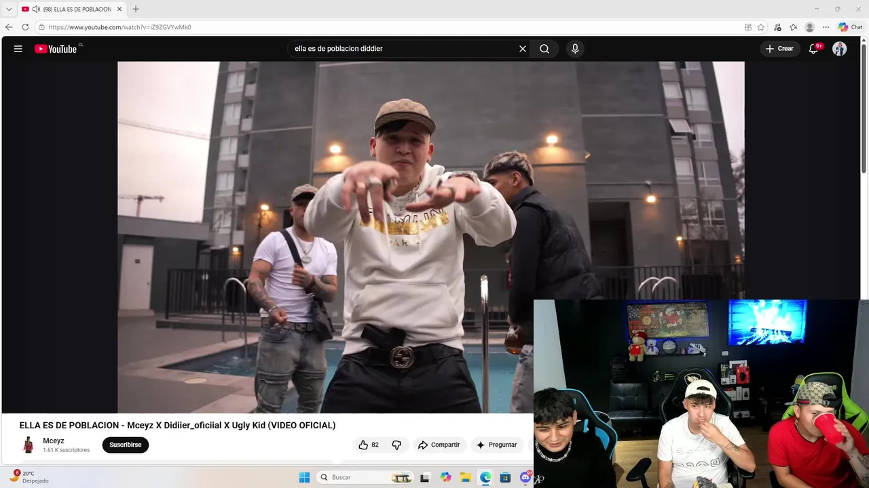869x488 pixels.
Task: View site information lock icon
Action: [41, 27]
